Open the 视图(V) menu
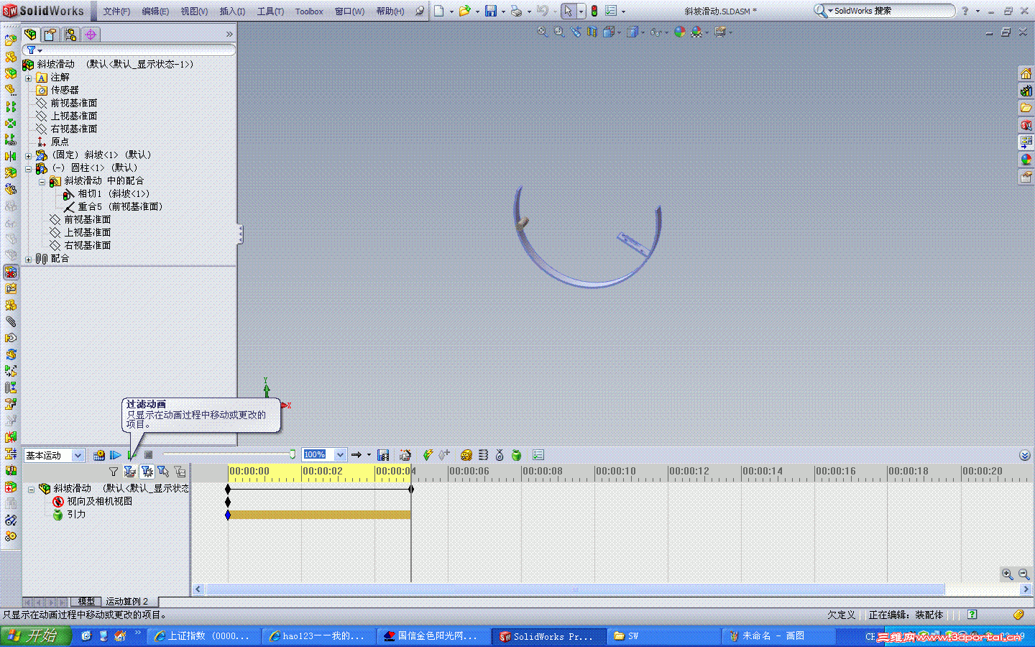The width and height of the screenshot is (1035, 647). pyautogui.click(x=194, y=12)
